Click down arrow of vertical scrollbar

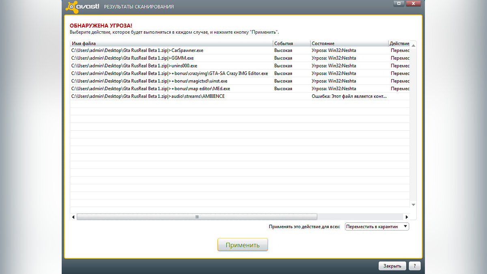[413, 205]
